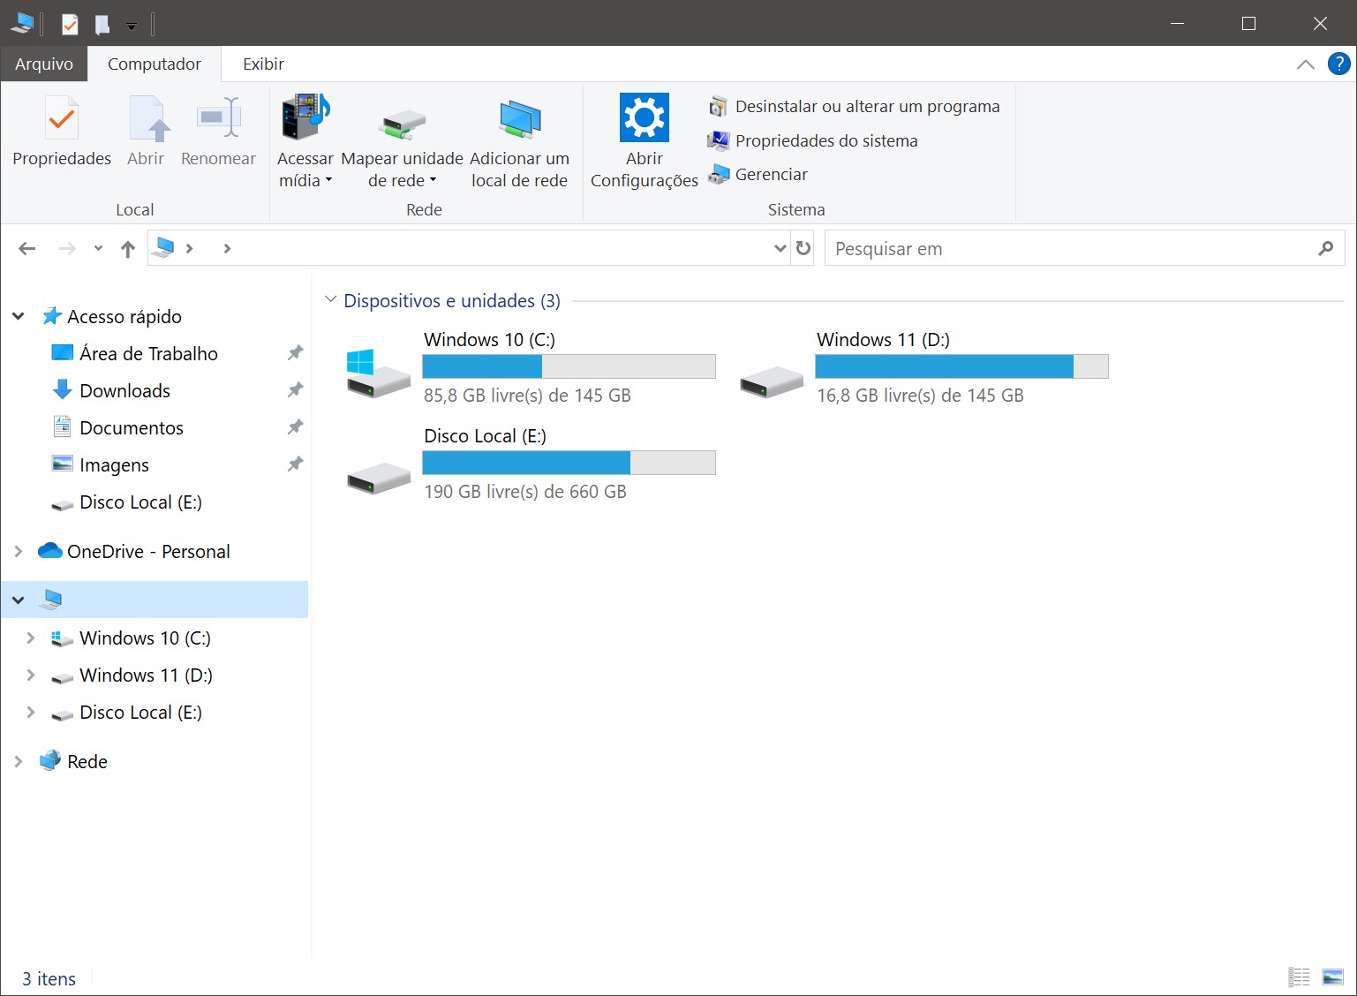This screenshot has width=1357, height=996.
Task: Click Windows 11 (D:) usage bar
Action: tap(961, 366)
